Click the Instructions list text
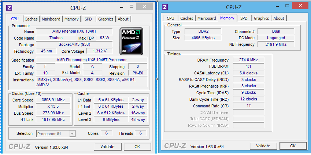 tap(92, 82)
